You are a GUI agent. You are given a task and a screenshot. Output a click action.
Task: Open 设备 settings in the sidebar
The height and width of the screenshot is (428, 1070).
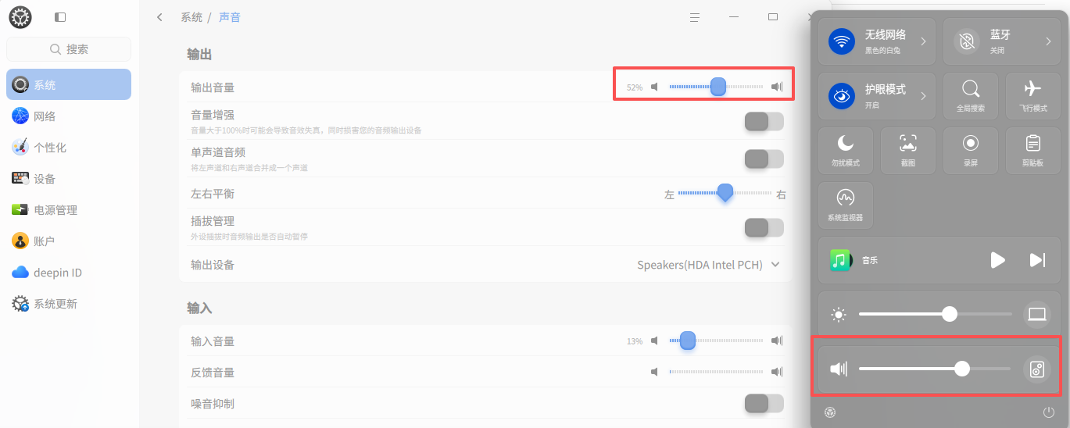(69, 179)
